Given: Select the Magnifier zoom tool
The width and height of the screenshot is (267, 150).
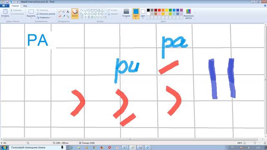Looking at the screenshot, I should [68, 16].
